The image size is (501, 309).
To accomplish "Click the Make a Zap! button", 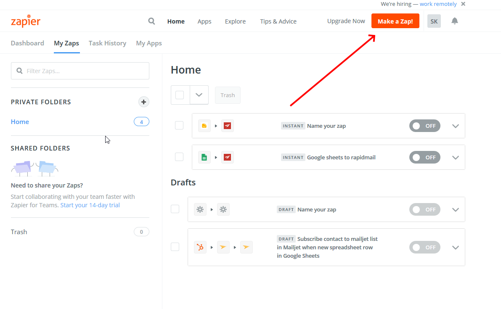I will 395,21.
